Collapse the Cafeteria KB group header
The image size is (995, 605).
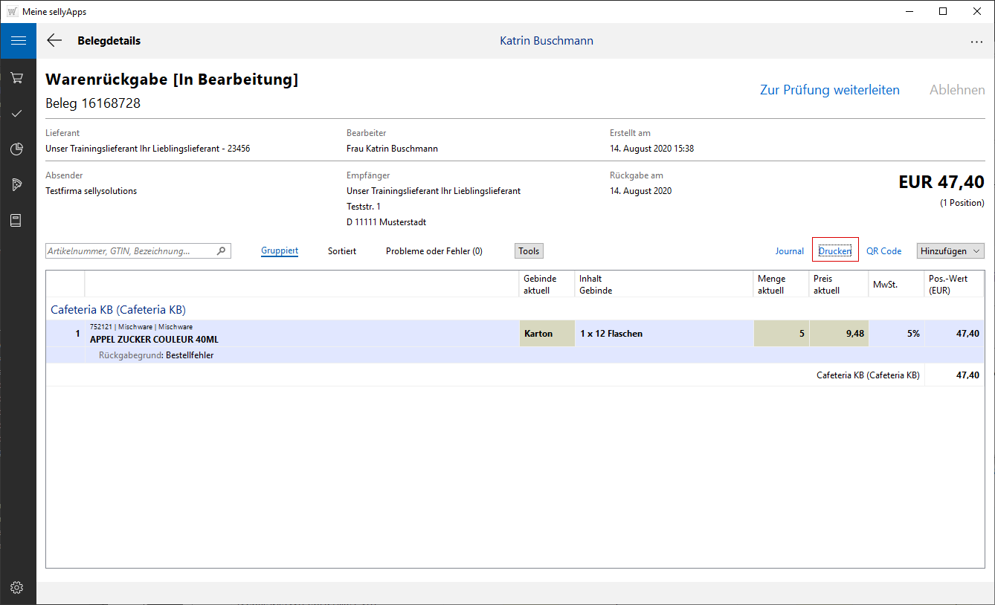point(118,309)
